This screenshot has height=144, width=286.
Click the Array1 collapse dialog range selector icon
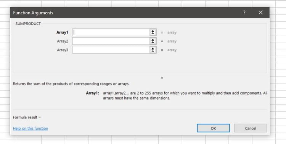[153, 32]
